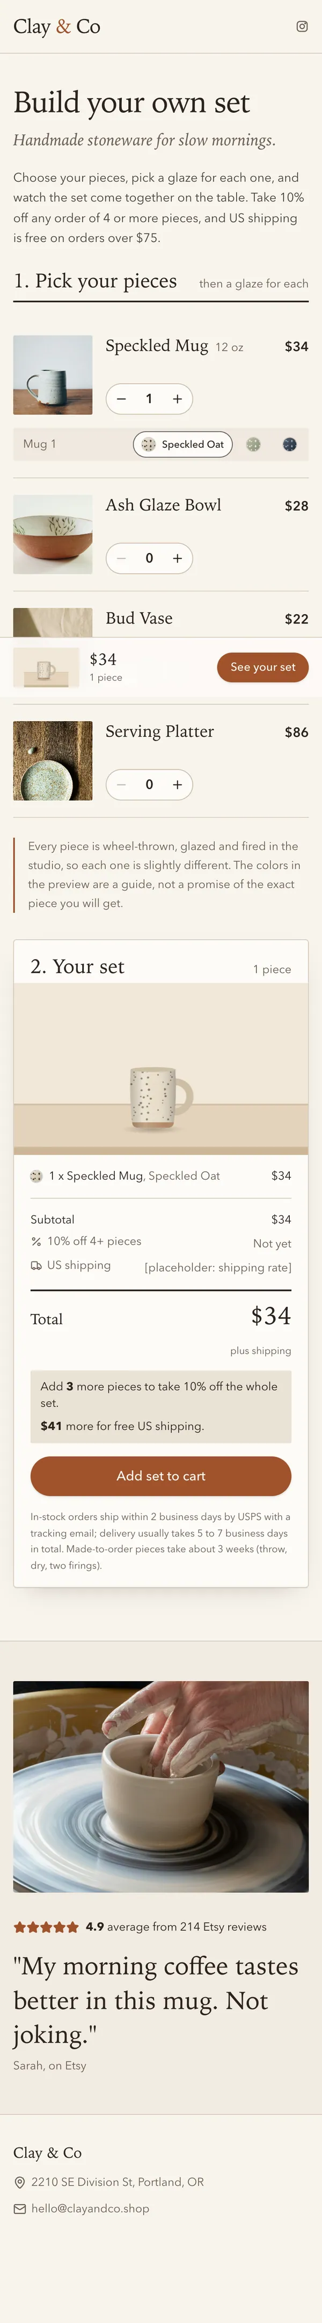The image size is (322, 2323).
Task: Open the Speckled Mug product photo
Action: [52, 375]
